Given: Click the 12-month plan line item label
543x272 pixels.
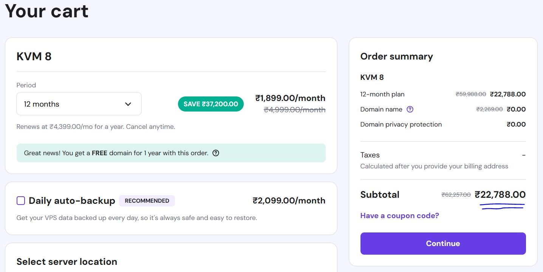Looking at the screenshot, I should 382,94.
